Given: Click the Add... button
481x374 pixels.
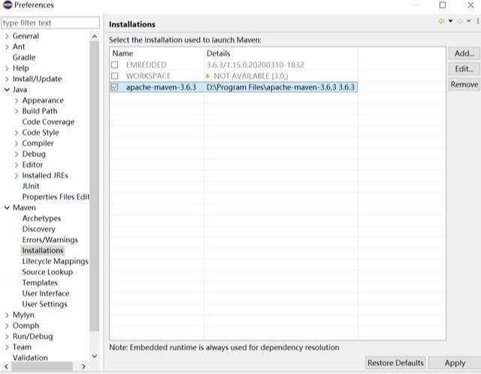Looking at the screenshot, I should point(464,53).
